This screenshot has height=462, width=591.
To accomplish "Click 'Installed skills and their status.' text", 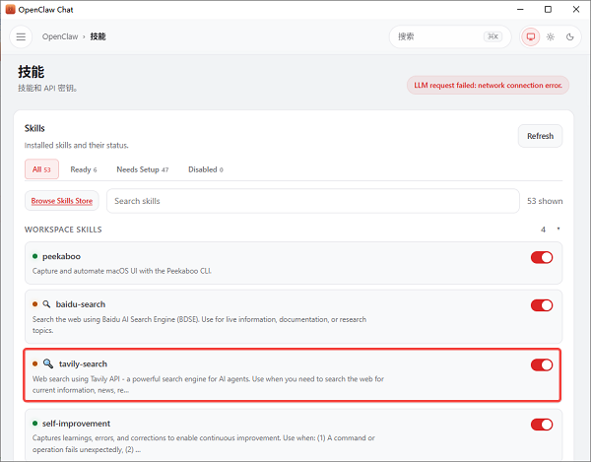I will click(x=77, y=145).
